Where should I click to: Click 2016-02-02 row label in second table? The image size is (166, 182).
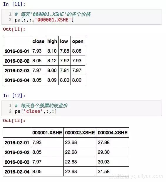click(17, 152)
